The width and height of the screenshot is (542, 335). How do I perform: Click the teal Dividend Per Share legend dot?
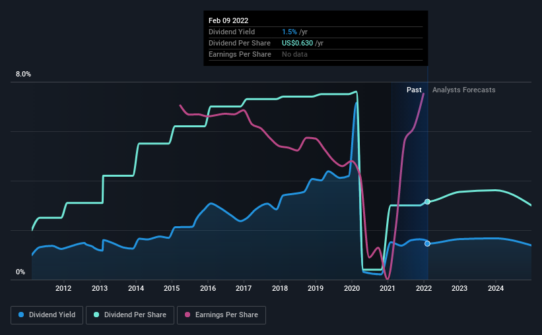[x=96, y=315]
